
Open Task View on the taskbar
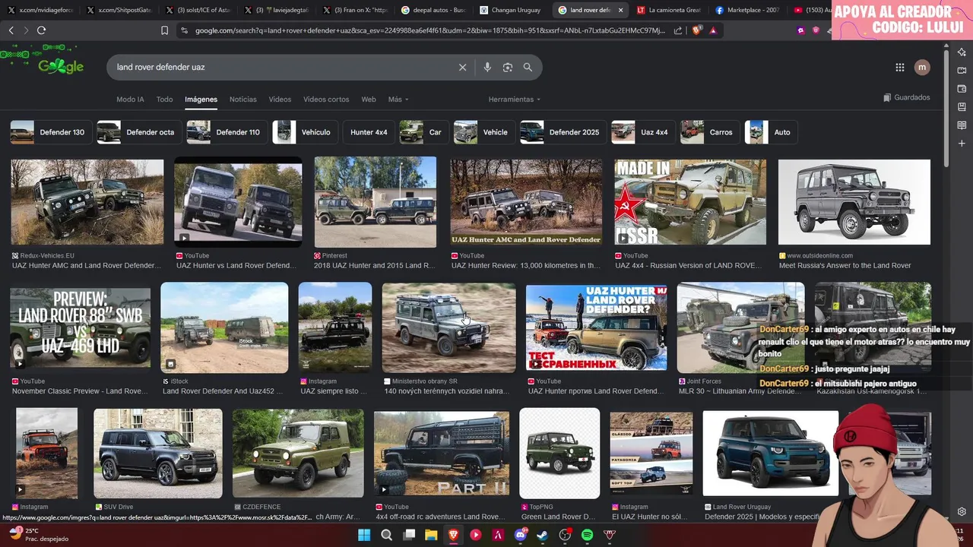coord(409,535)
